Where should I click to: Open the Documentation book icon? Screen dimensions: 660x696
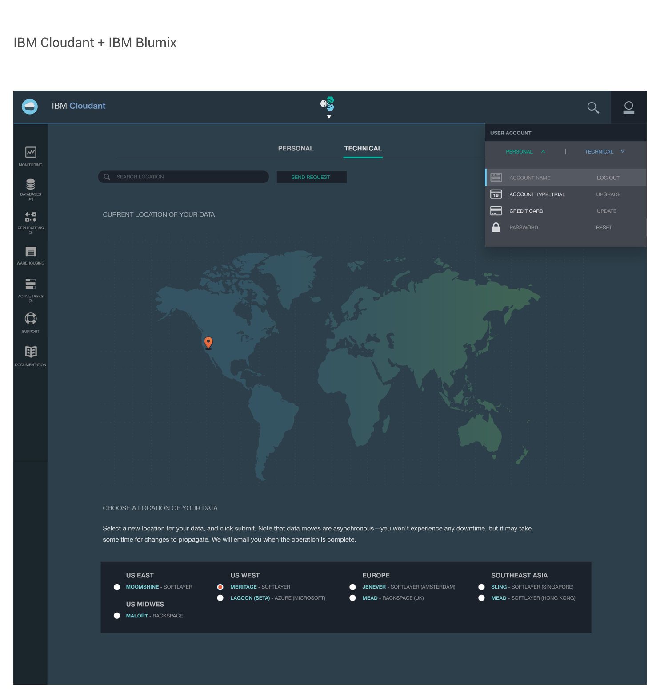pos(31,352)
